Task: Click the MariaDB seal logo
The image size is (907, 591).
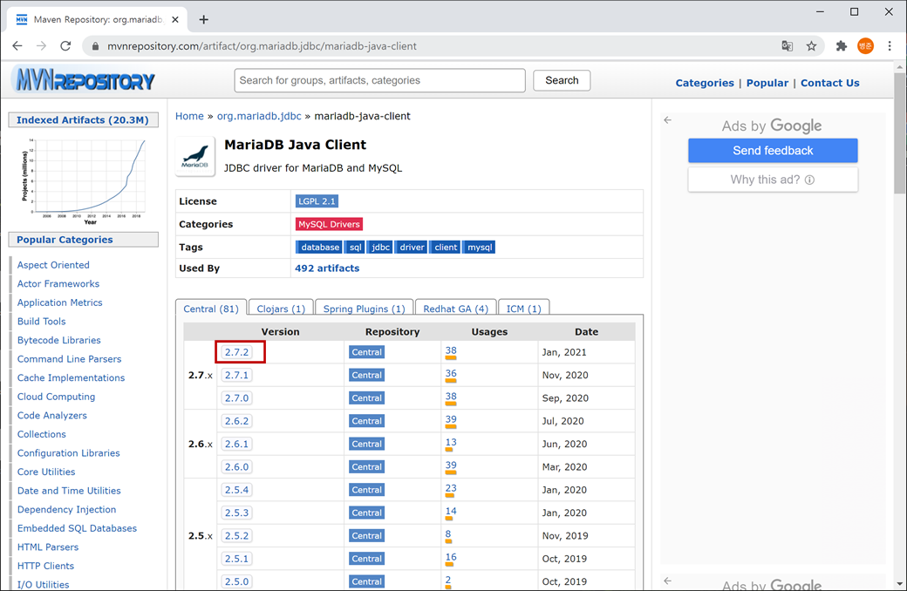Action: point(195,156)
